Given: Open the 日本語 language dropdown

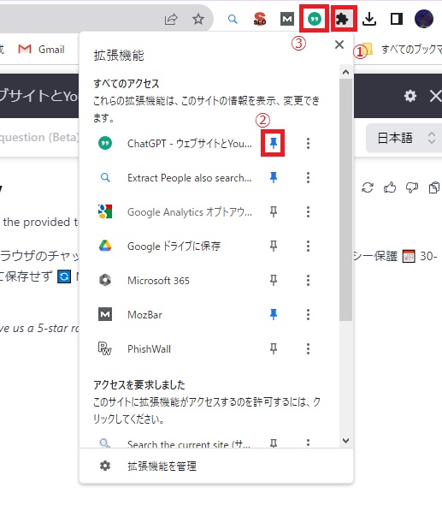Looking at the screenshot, I should 404,138.
